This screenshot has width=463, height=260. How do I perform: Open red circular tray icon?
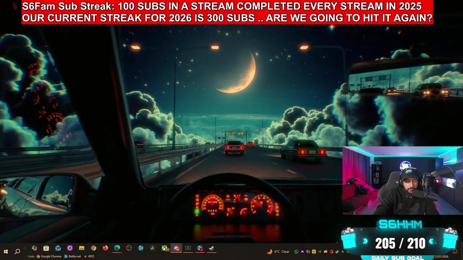pos(331,252)
